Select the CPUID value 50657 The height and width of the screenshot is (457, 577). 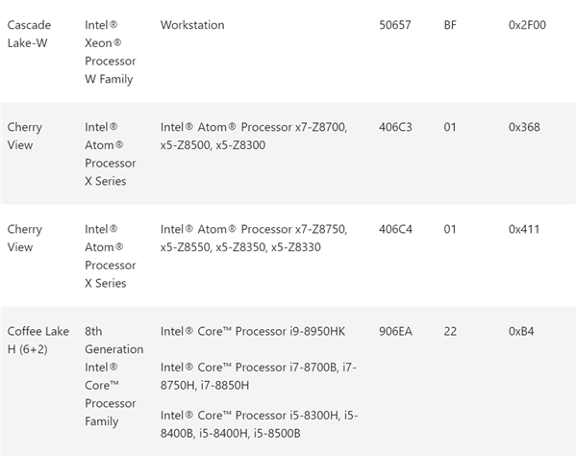coord(395,25)
